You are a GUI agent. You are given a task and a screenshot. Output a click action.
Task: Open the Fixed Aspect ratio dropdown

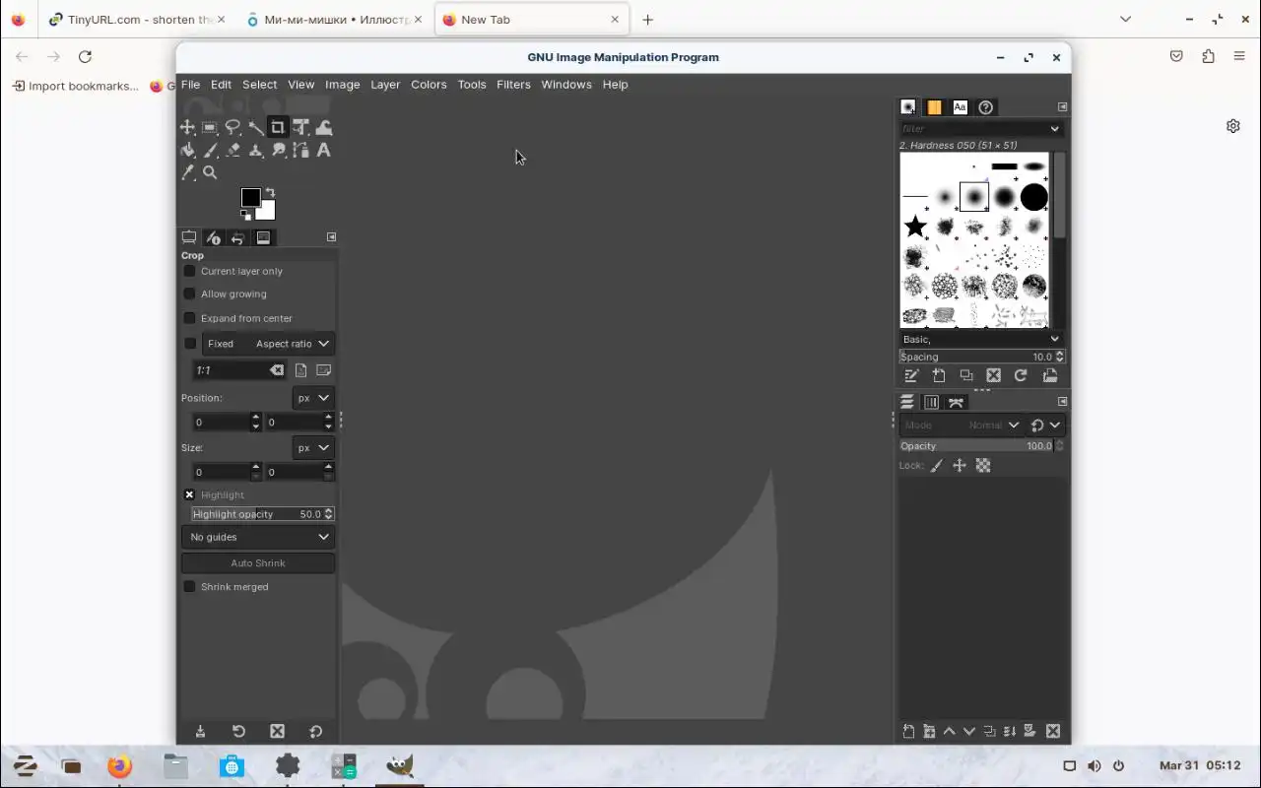268,344
